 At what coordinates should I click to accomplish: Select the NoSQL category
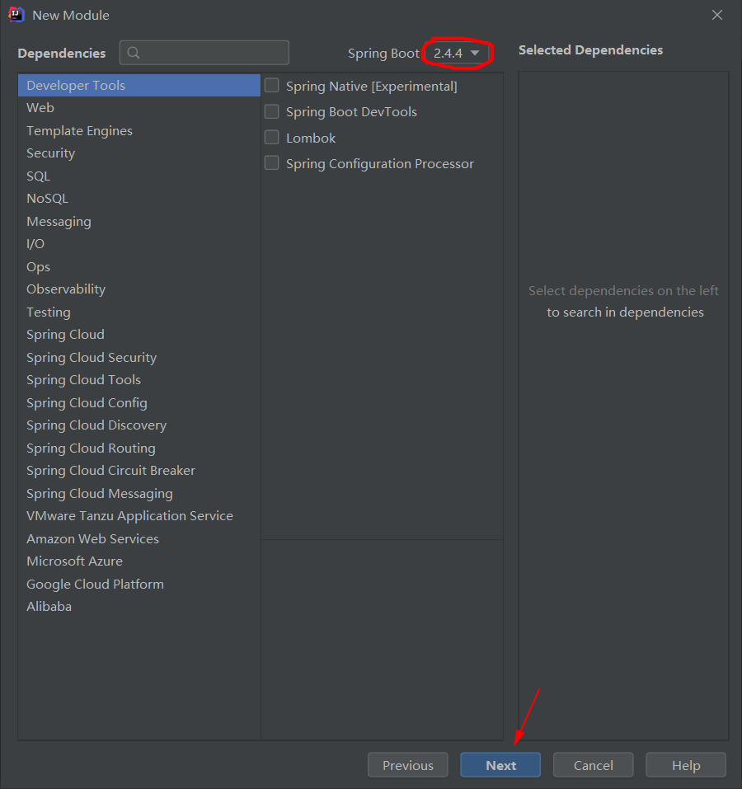click(x=47, y=198)
